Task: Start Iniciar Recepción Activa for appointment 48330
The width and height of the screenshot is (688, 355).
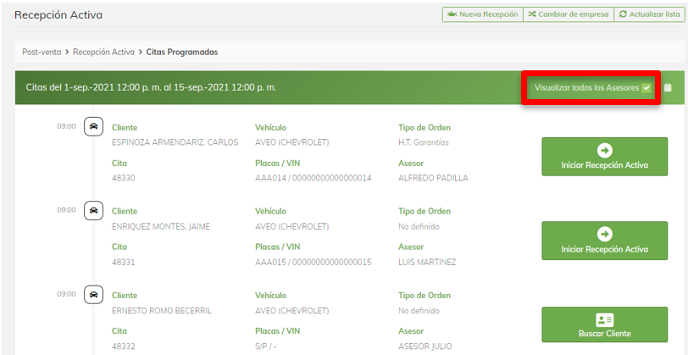Action: coord(604,157)
